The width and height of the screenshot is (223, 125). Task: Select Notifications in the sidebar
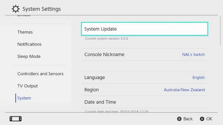tap(29, 44)
